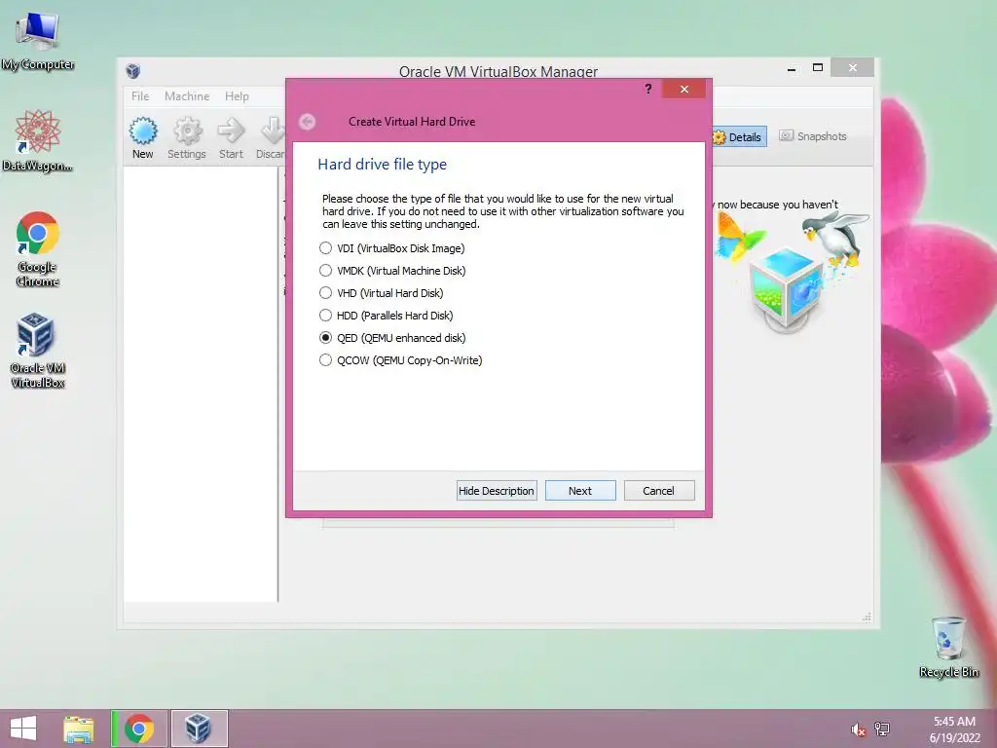Choose VMDK (Virtual Machine Disk) radio button

(325, 271)
